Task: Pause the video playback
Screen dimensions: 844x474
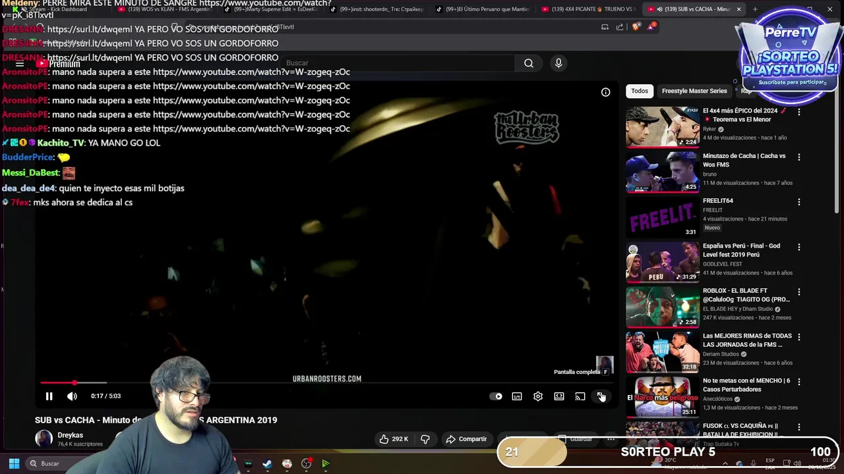Action: (49, 396)
